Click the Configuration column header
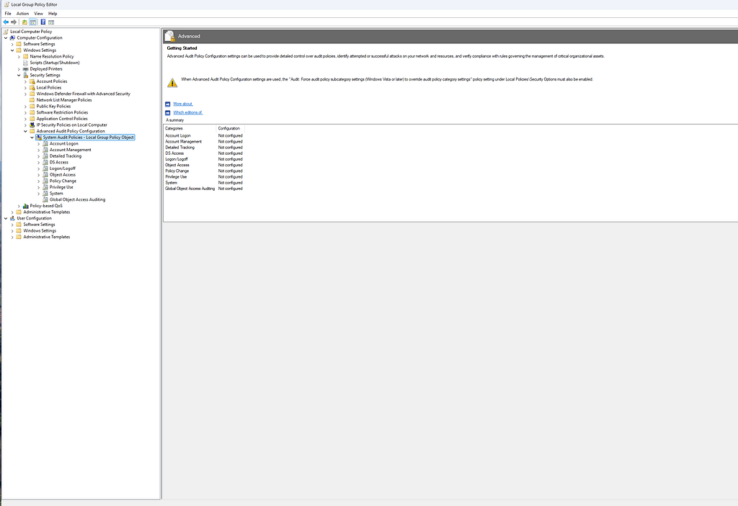738x506 pixels. tap(230, 128)
